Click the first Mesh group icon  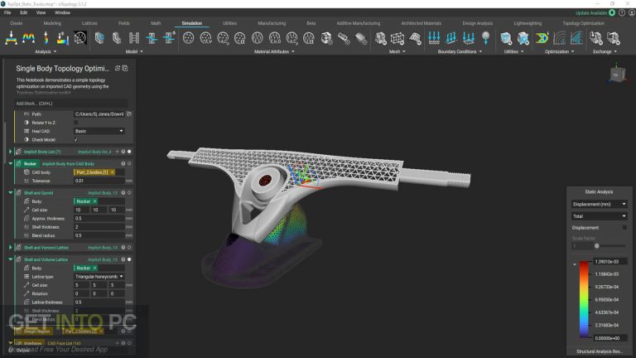coord(381,38)
